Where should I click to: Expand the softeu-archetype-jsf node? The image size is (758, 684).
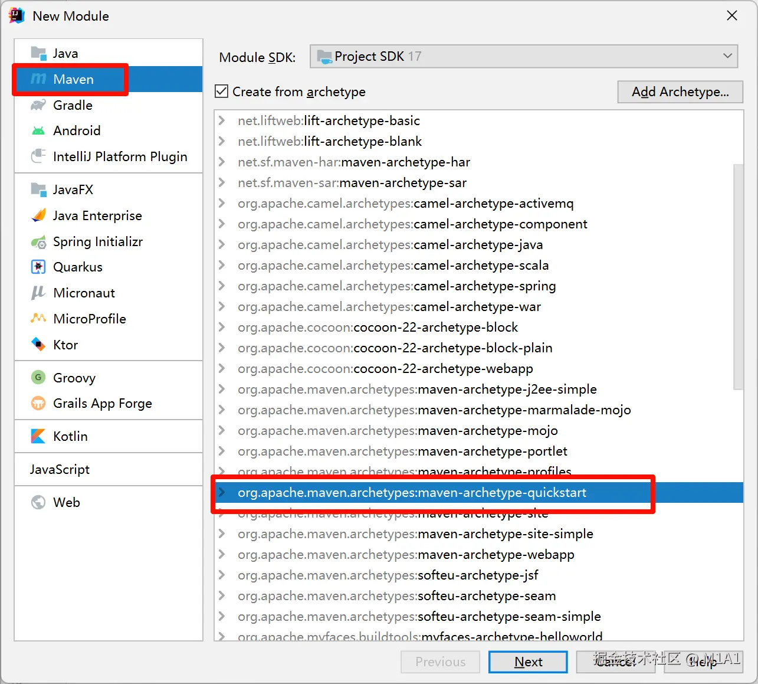click(222, 575)
